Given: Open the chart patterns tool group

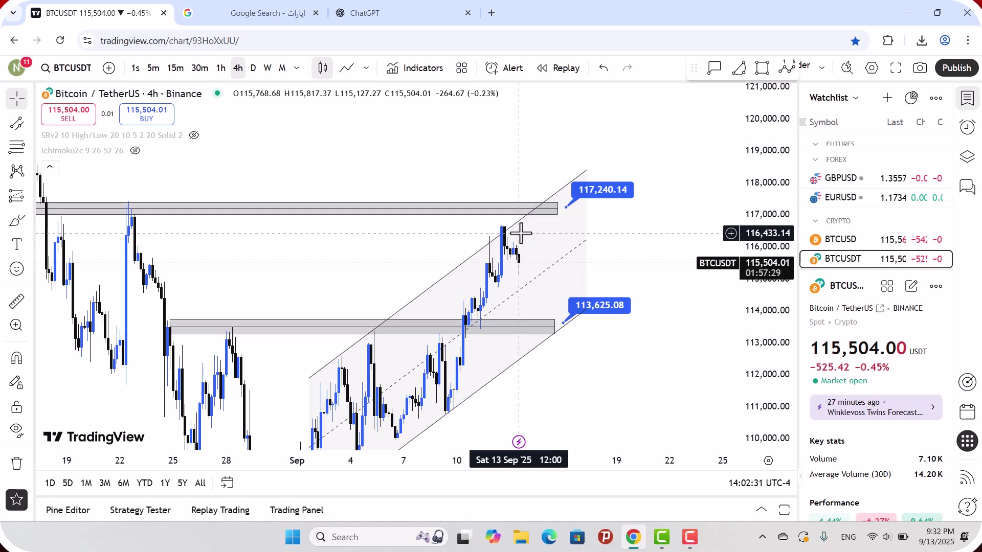Looking at the screenshot, I should [x=17, y=171].
